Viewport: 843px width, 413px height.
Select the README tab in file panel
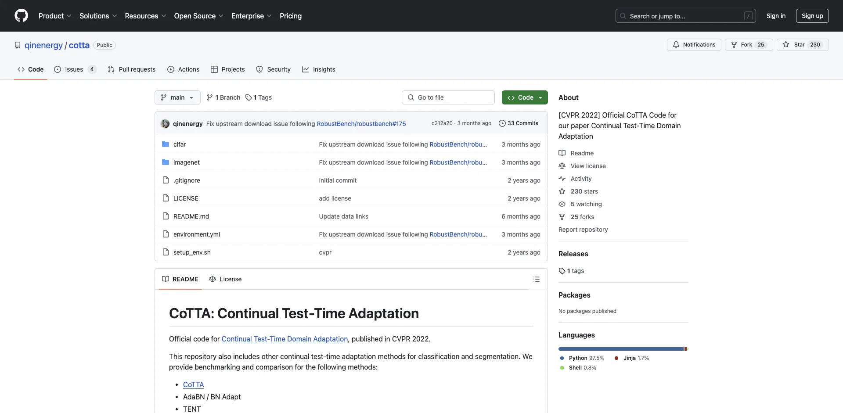coord(180,279)
